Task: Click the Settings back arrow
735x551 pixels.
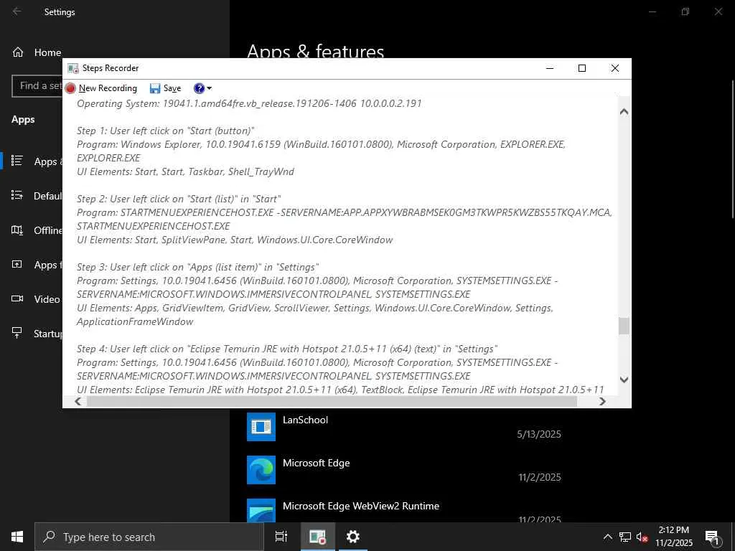Action: [17, 11]
